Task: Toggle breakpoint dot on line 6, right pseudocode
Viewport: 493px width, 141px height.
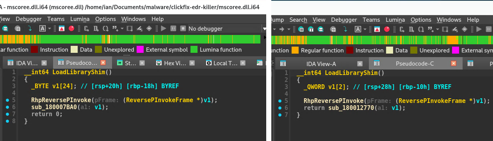Action: (x=280, y=108)
